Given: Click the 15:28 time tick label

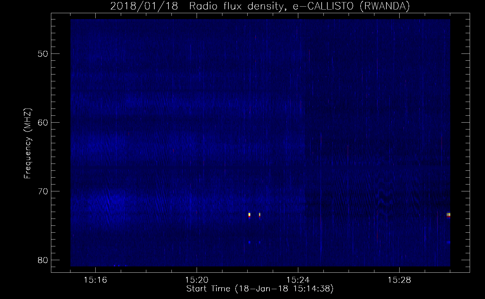Looking at the screenshot, I should pyautogui.click(x=400, y=280).
